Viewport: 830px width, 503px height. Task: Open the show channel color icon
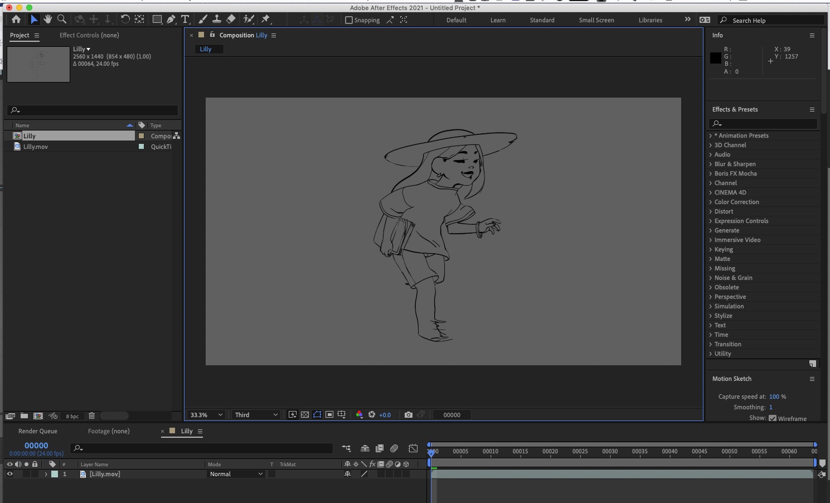click(359, 415)
